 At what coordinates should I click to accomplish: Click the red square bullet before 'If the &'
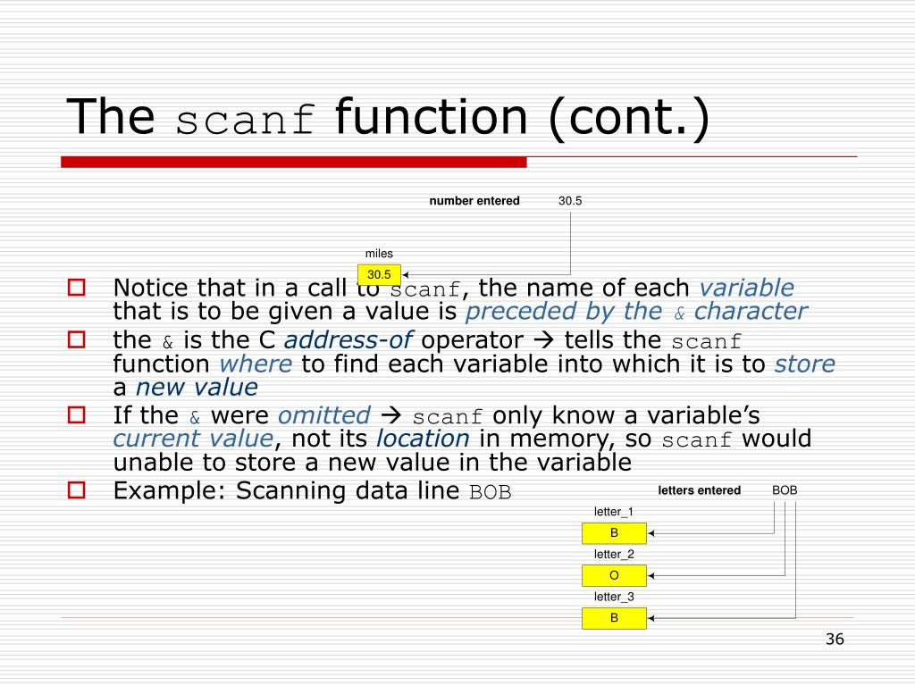[77, 414]
